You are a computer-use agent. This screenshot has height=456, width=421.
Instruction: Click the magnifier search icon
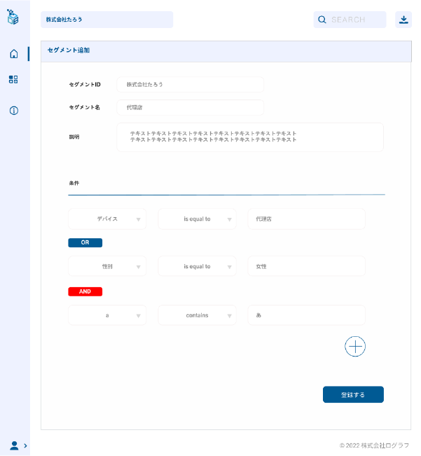pos(322,20)
